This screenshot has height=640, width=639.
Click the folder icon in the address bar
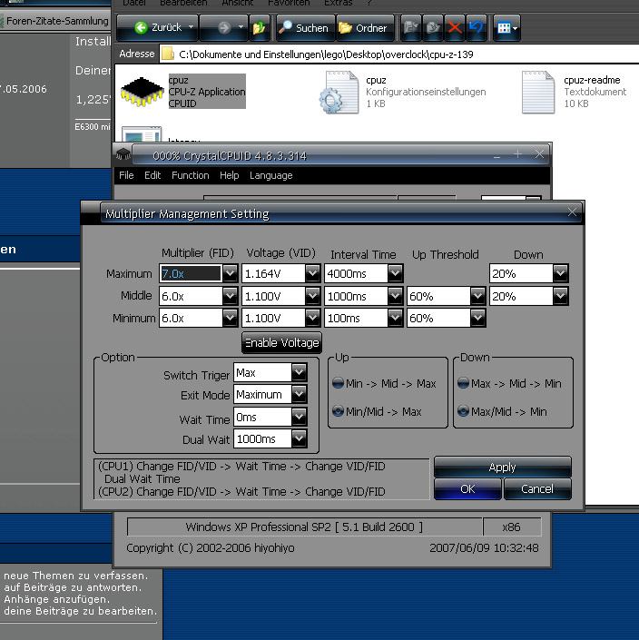(167, 54)
